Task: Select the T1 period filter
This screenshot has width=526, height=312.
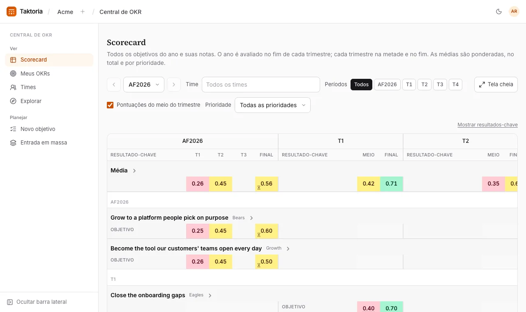Action: tap(409, 85)
